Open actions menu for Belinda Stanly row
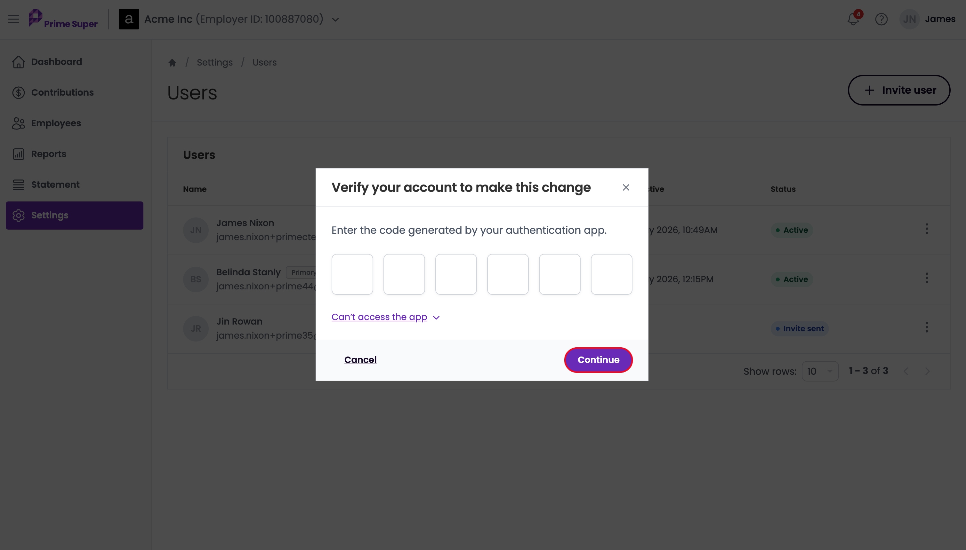The height and width of the screenshot is (550, 966). [927, 278]
